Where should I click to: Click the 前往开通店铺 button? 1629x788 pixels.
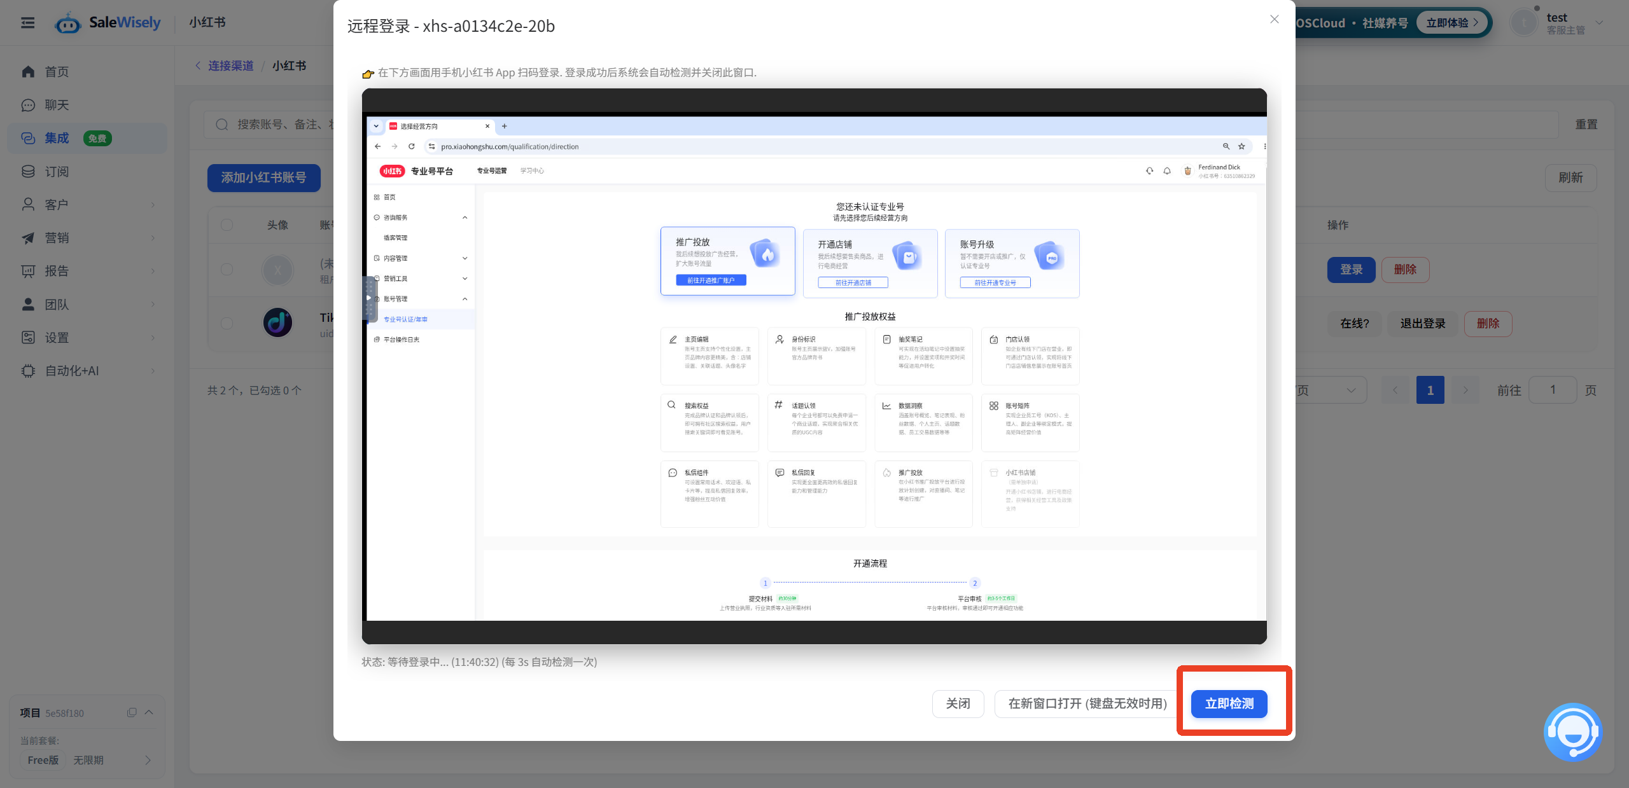853,283
